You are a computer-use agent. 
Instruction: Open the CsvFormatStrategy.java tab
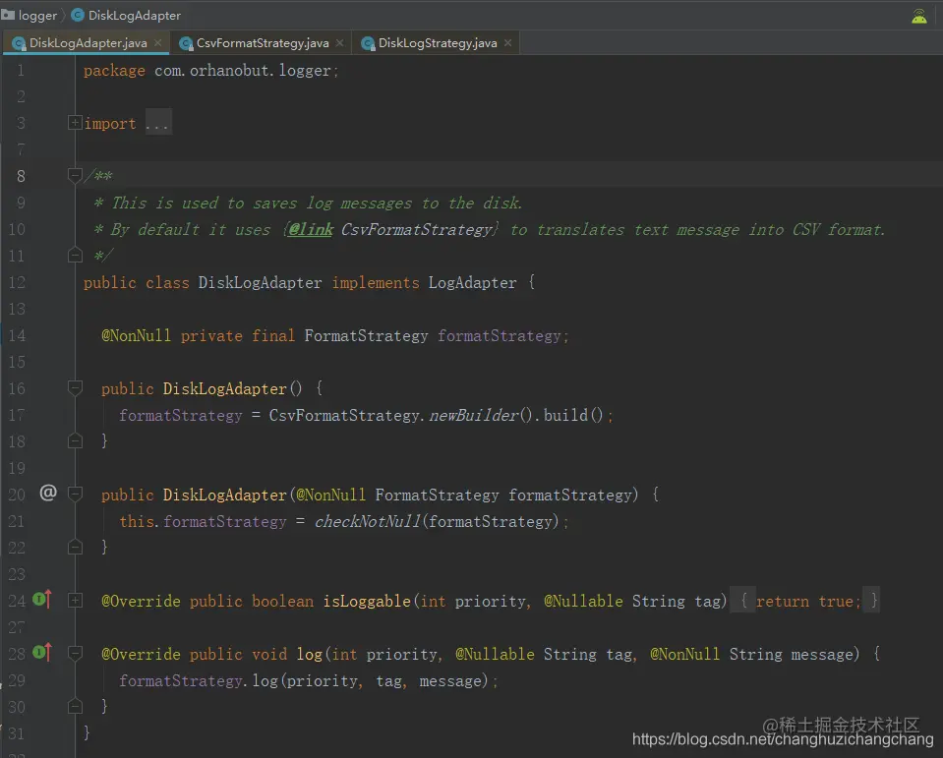tap(263, 43)
